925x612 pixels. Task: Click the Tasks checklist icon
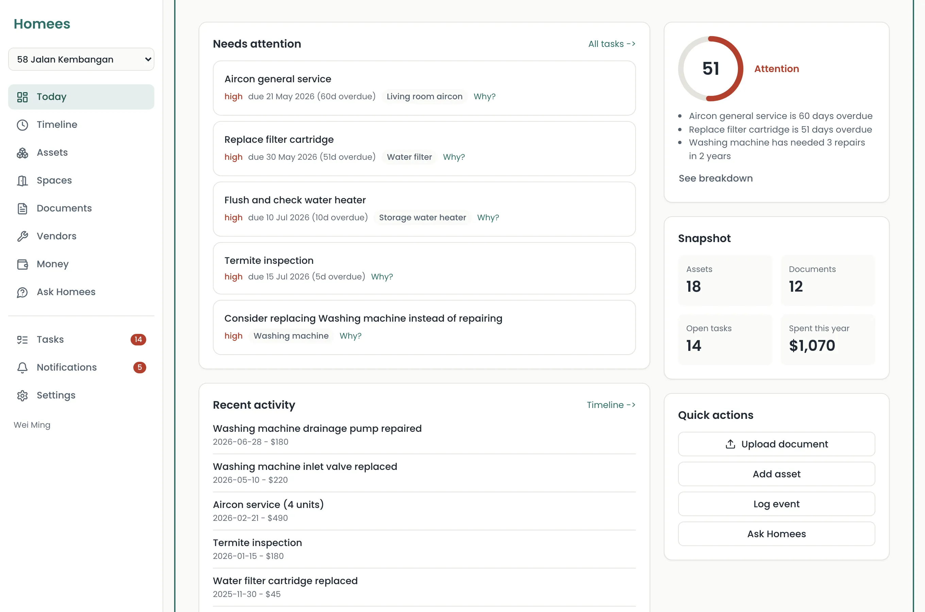point(22,340)
